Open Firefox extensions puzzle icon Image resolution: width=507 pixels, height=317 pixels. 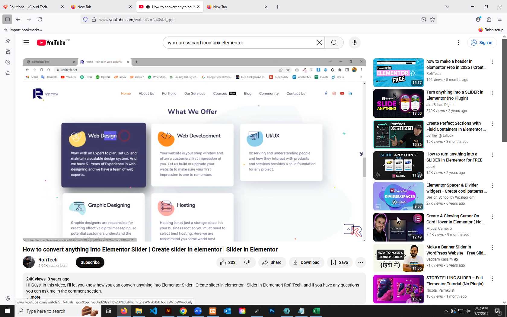pyautogui.click(x=489, y=19)
